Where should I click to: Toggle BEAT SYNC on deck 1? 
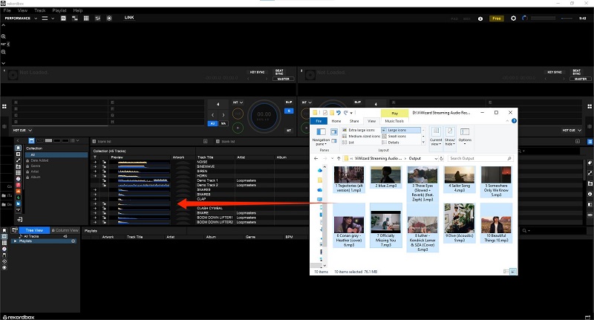[280, 72]
